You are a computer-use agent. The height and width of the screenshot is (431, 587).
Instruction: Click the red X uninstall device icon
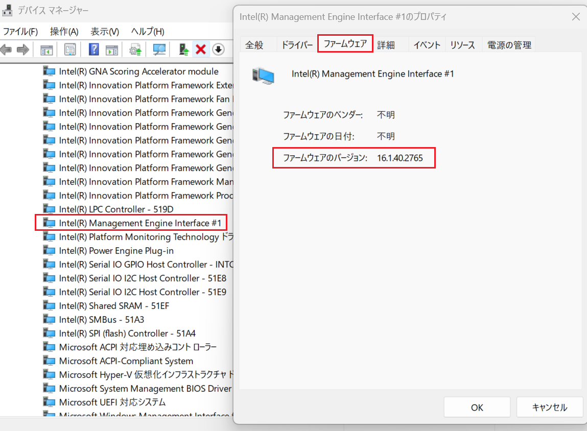(x=201, y=50)
